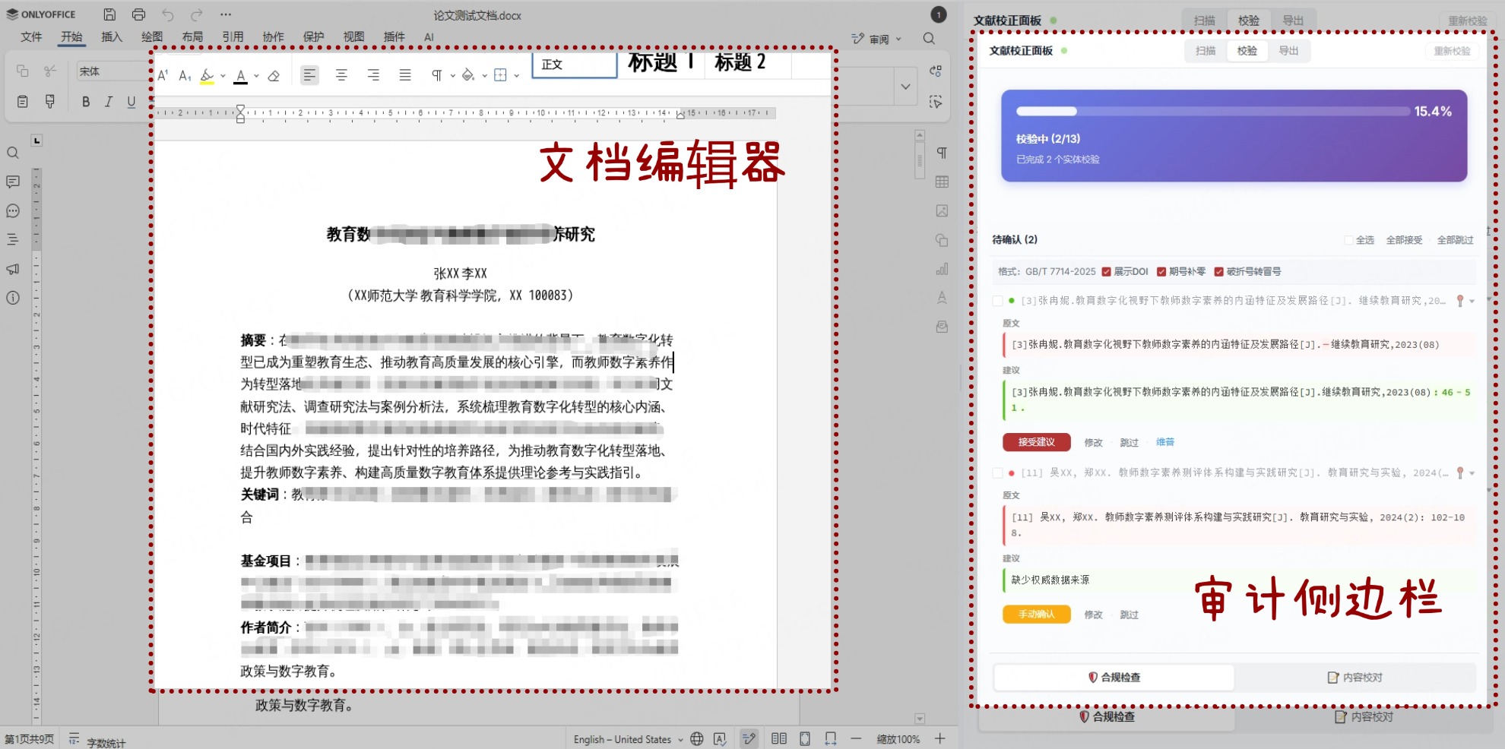Apply superscript formatting
The height and width of the screenshot is (749, 1505).
tap(163, 75)
